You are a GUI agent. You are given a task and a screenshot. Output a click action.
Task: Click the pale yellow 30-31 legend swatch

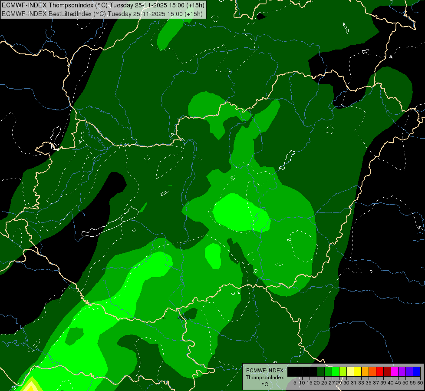click(350, 371)
